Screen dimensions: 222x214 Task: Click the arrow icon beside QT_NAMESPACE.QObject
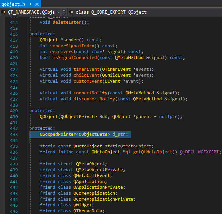[x=3, y=12]
